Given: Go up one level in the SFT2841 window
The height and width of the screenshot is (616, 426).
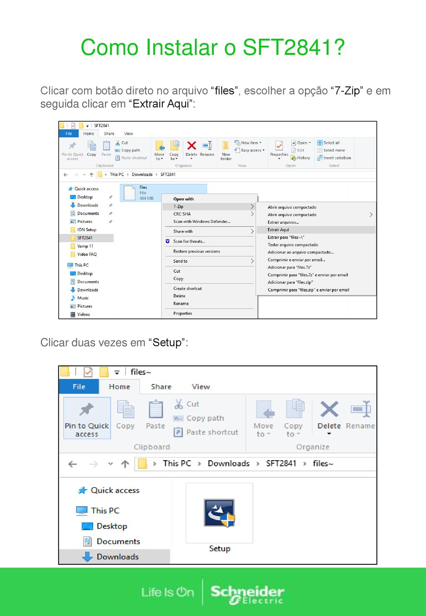Looking at the screenshot, I should click(x=91, y=175).
